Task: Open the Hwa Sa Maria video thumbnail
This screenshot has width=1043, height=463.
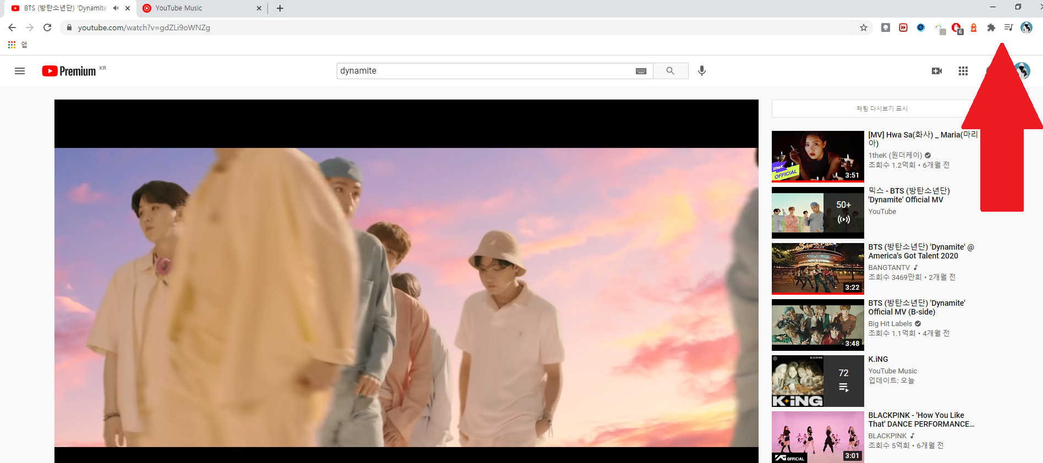Action: (x=817, y=156)
